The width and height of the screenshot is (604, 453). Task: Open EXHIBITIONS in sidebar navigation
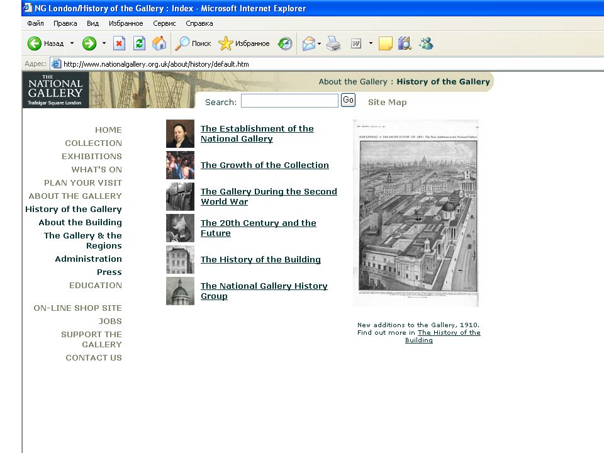click(x=92, y=156)
